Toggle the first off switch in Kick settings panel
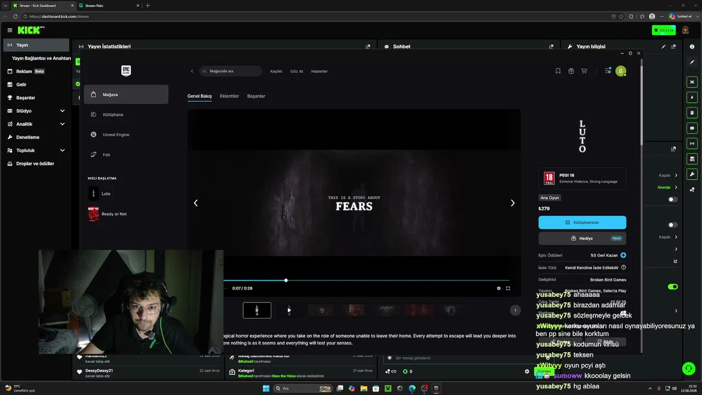The height and width of the screenshot is (395, 702). (673, 200)
